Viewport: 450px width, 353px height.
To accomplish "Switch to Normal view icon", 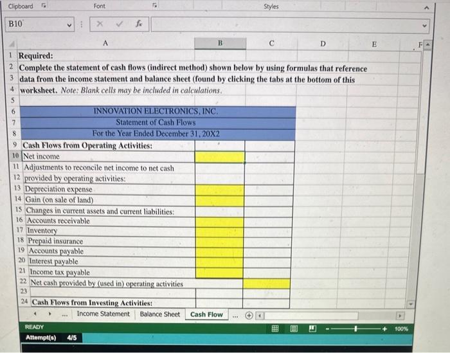I will pyautogui.click(x=275, y=329).
